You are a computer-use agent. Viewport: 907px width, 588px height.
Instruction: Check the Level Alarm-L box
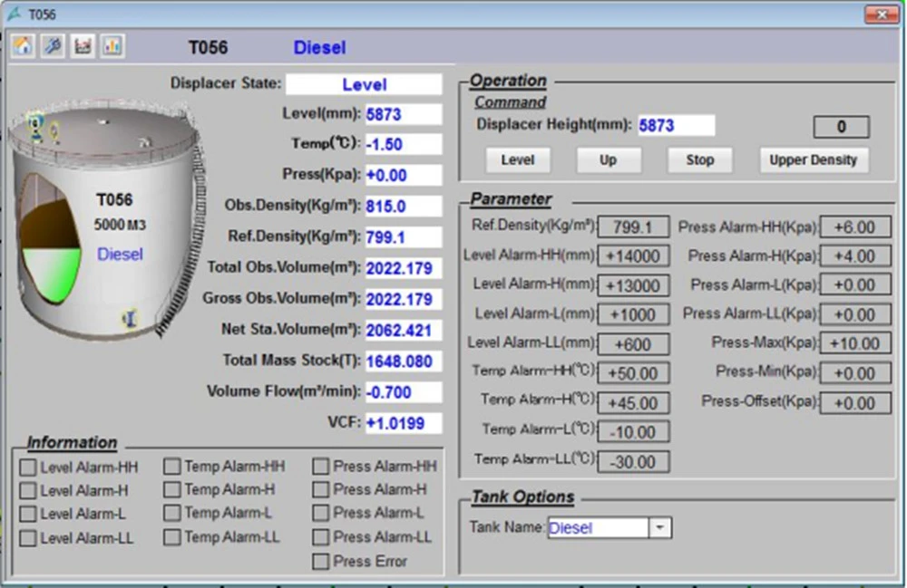click(x=28, y=514)
